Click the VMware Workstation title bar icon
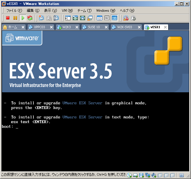This screenshot has height=179, width=191. pos(4,4)
